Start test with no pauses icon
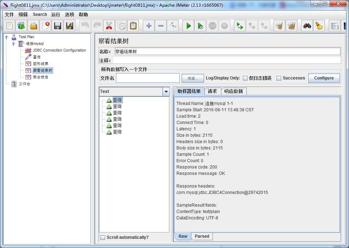 [200, 26]
